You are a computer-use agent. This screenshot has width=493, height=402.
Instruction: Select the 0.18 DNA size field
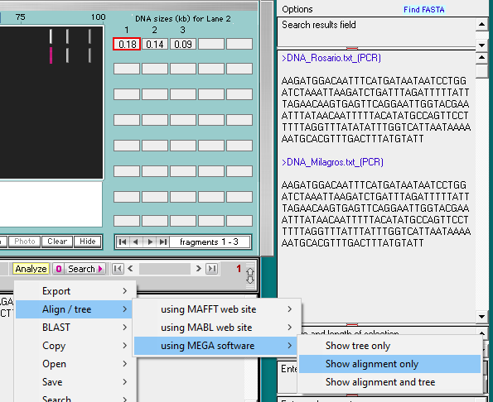[x=127, y=44]
